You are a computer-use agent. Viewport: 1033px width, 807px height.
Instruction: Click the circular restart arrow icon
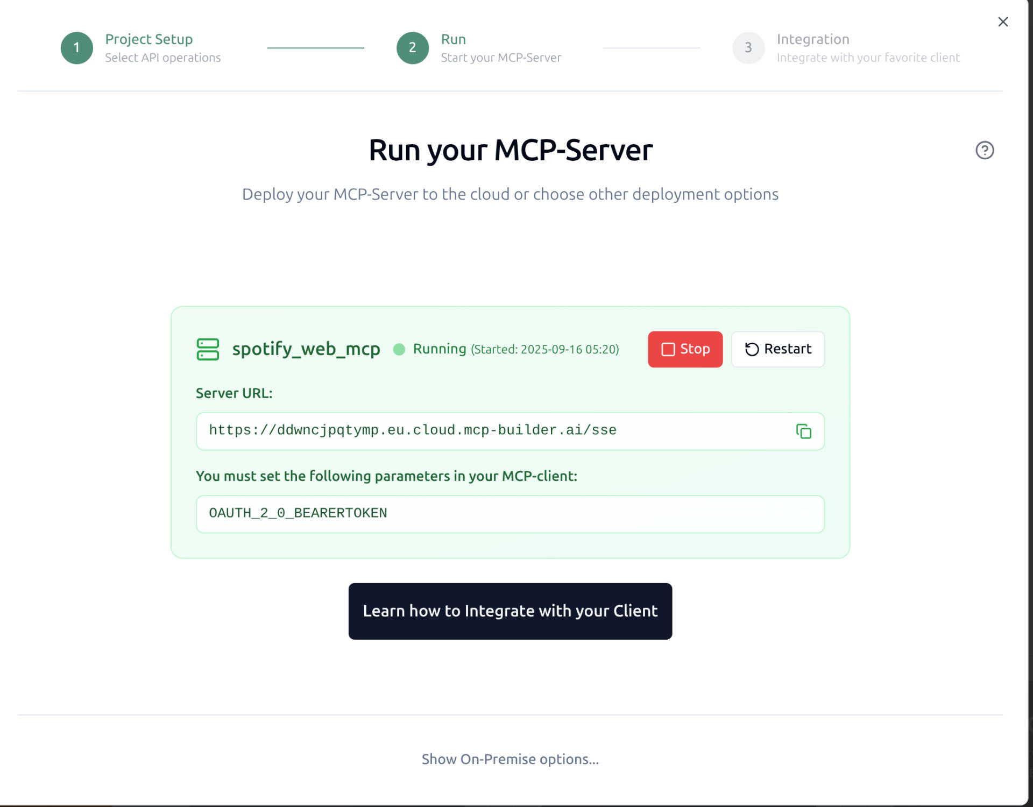tap(752, 349)
